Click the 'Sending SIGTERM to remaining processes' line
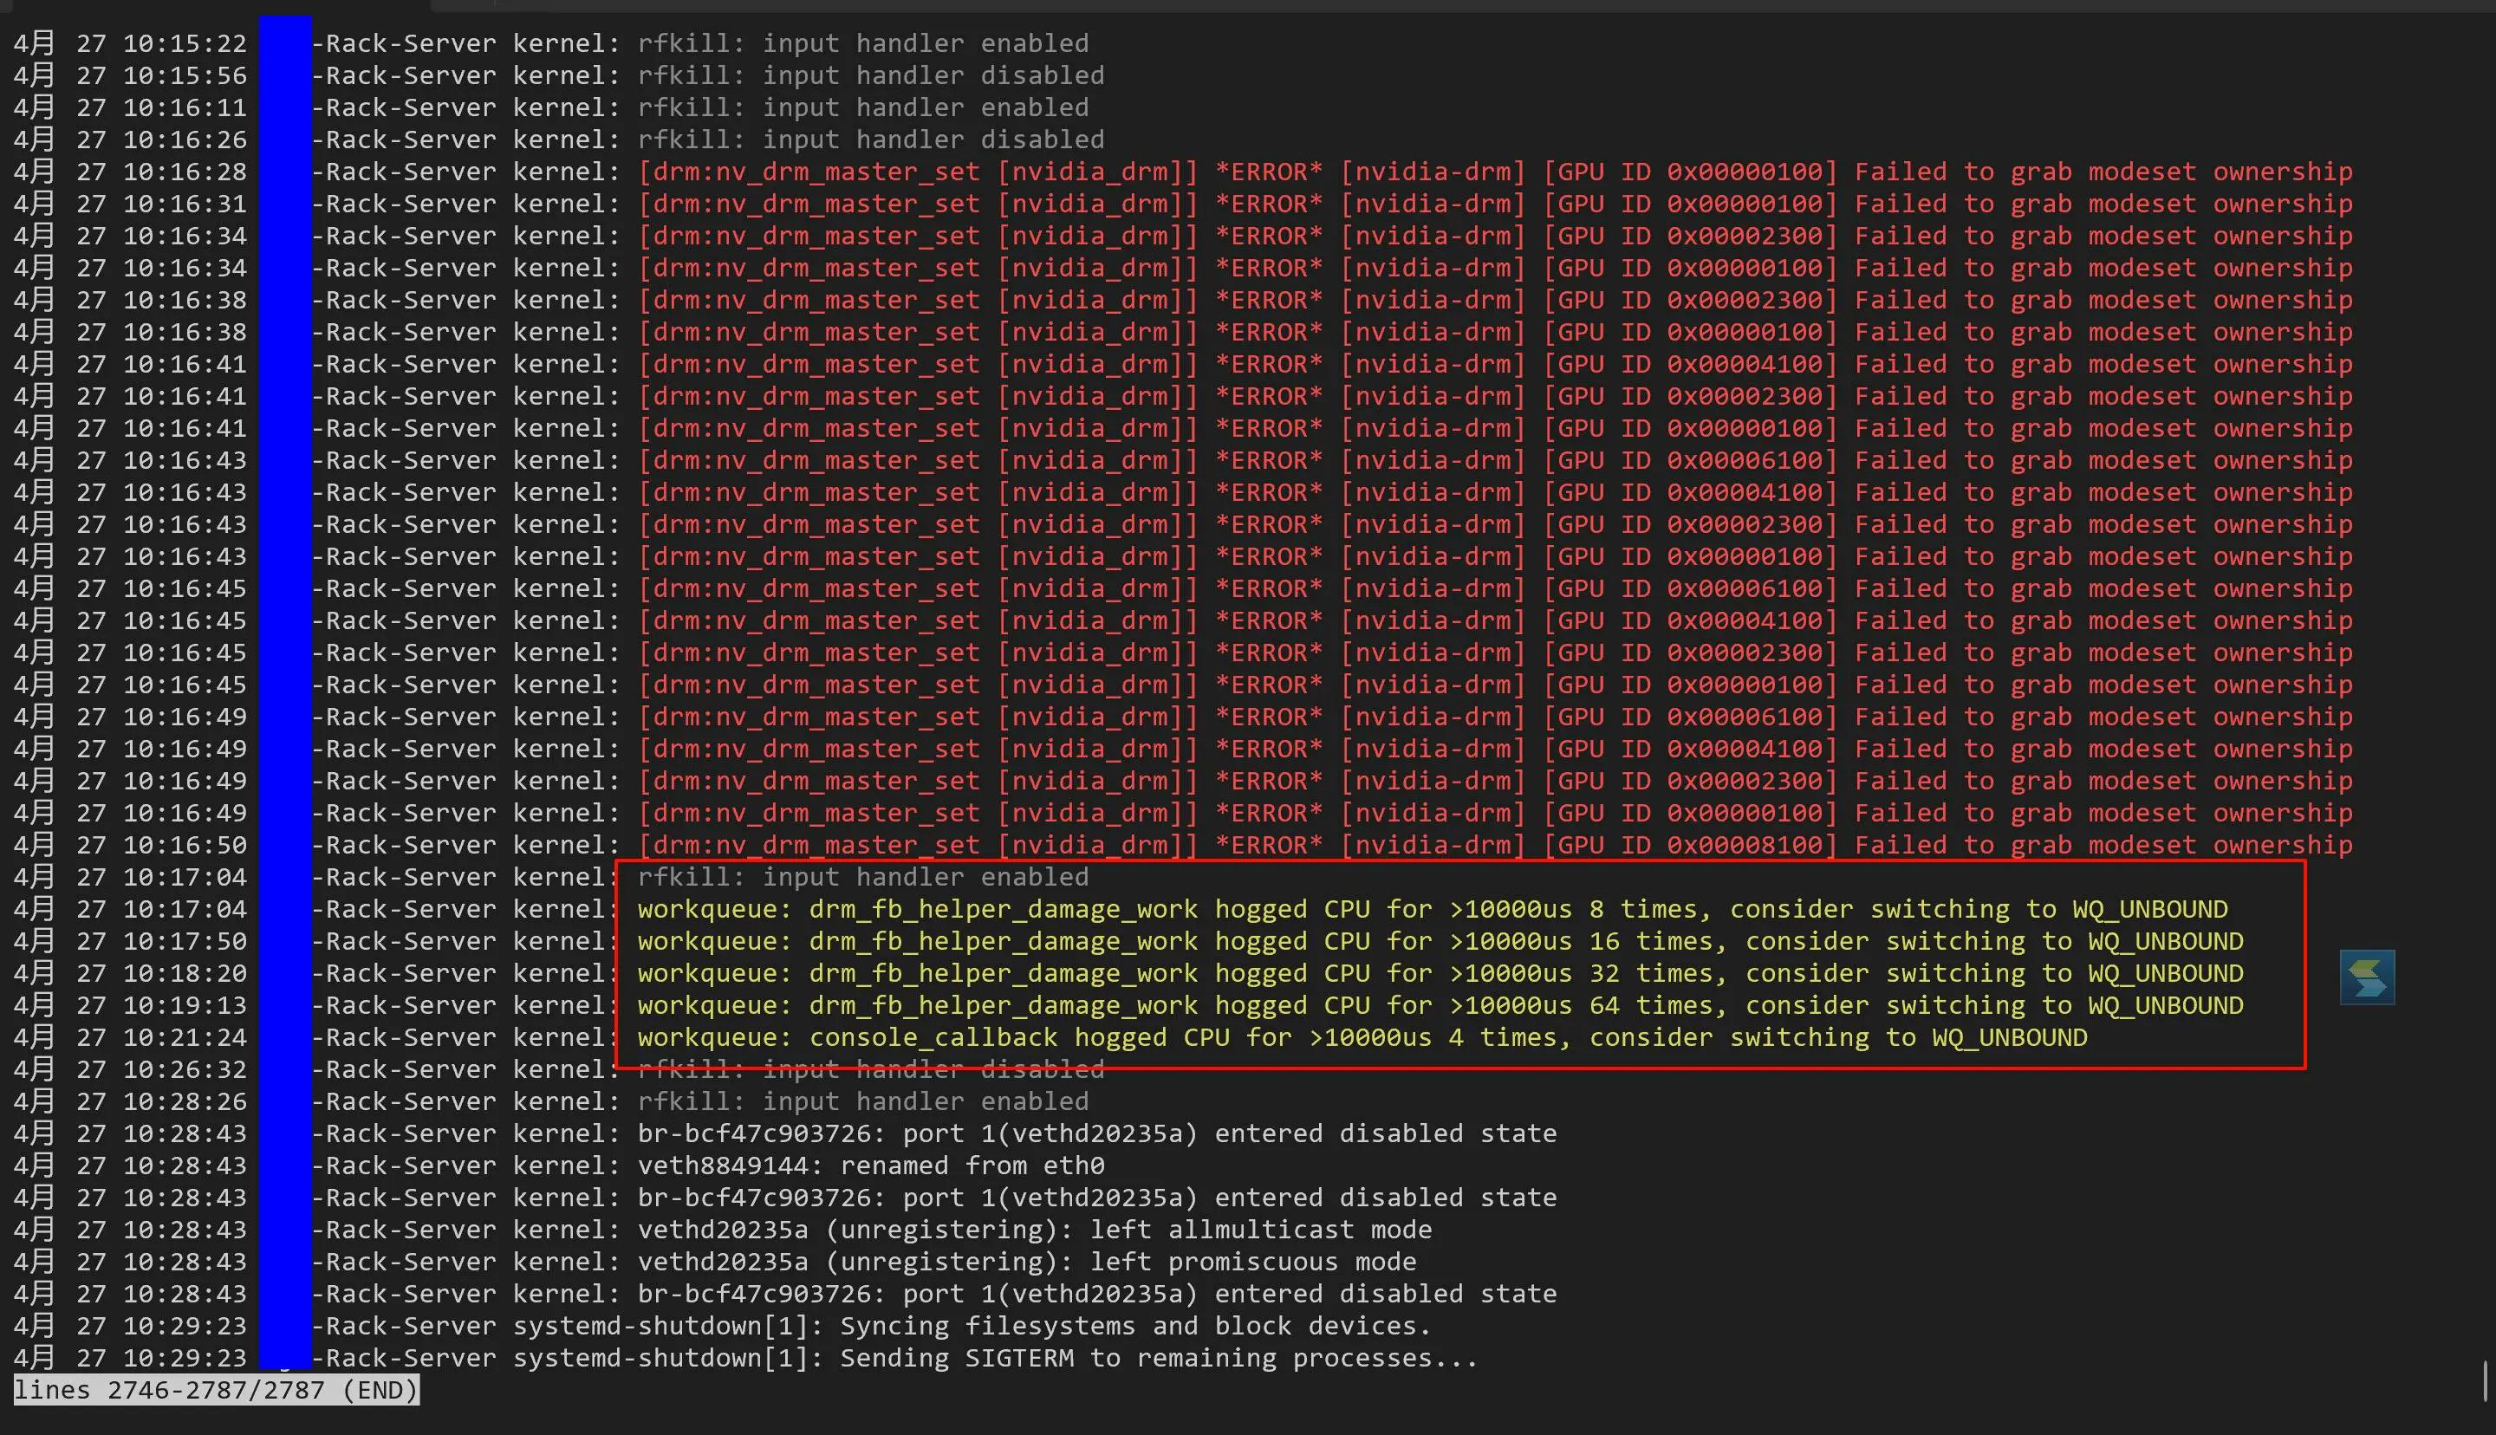 pos(1158,1358)
